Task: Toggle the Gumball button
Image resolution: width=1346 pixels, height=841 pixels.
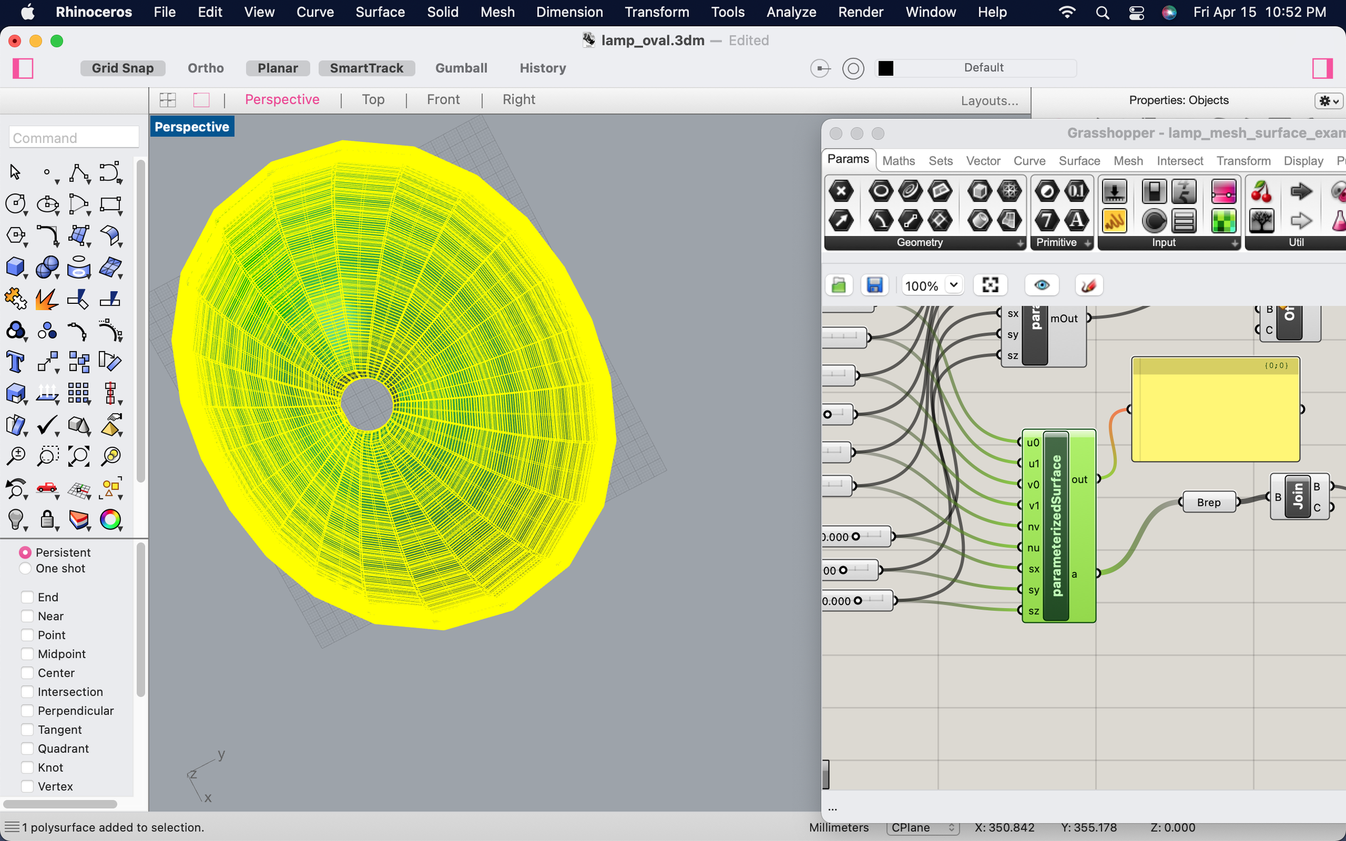Action: [x=461, y=68]
